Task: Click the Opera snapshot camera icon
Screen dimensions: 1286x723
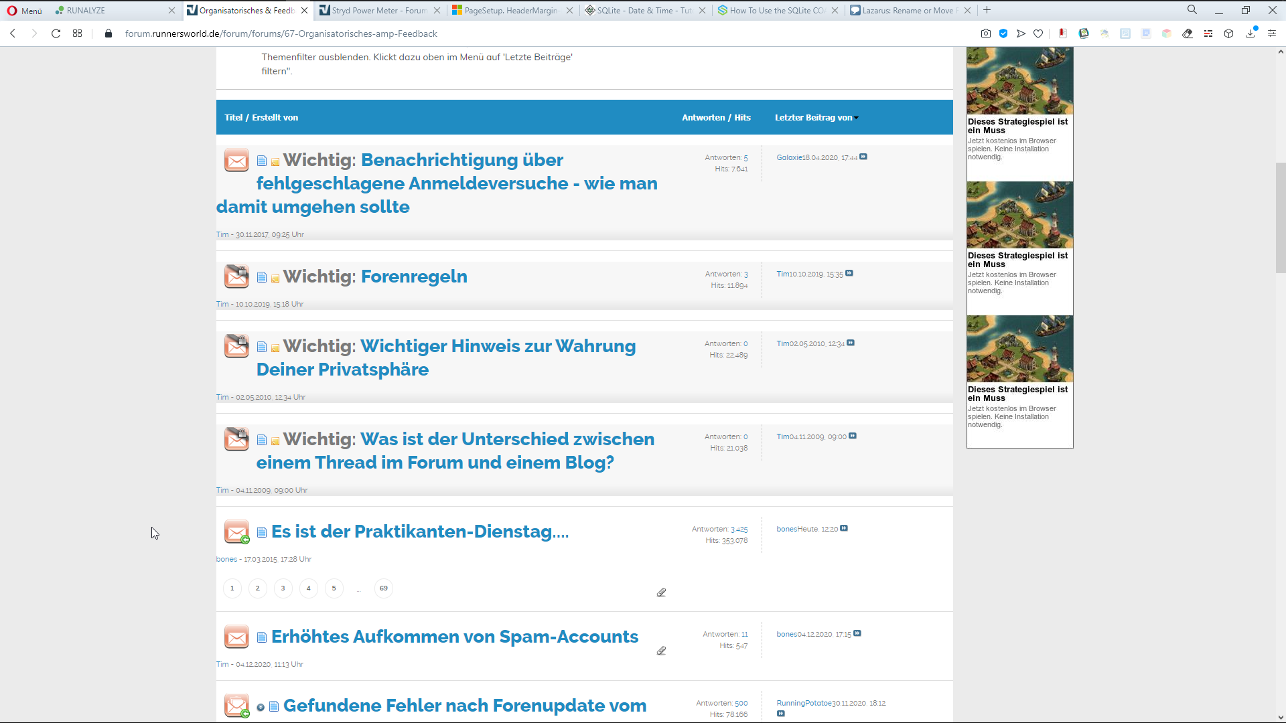Action: [x=986, y=33]
